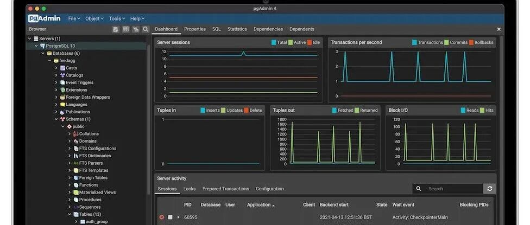Click the public schema icon
The image size is (530, 225).
[70, 126]
